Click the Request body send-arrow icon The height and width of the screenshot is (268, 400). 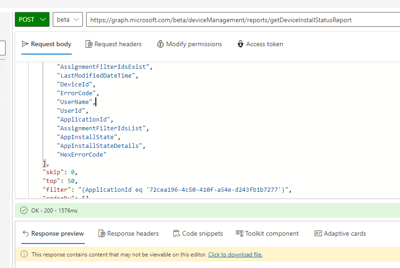[25, 44]
